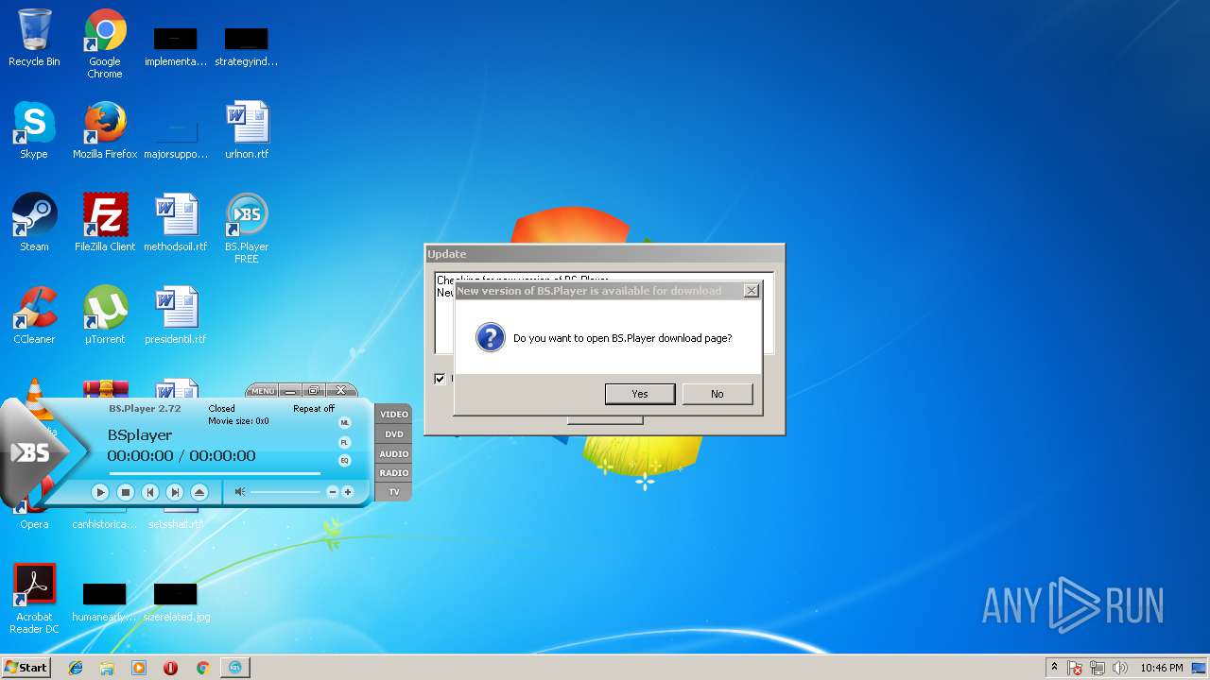Select the implementa... desktop file
The height and width of the screenshot is (680, 1210).
tap(176, 47)
